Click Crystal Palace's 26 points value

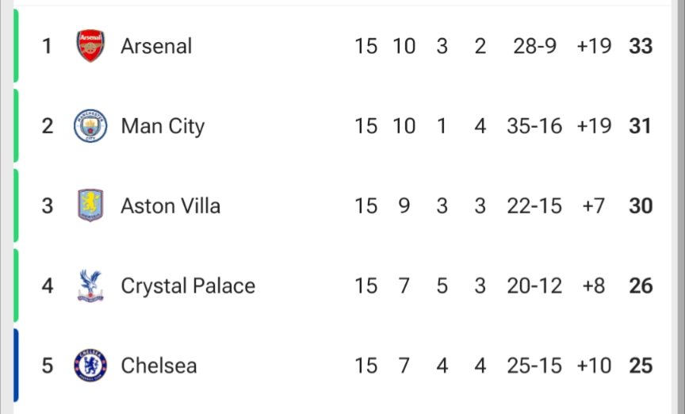[x=641, y=286]
